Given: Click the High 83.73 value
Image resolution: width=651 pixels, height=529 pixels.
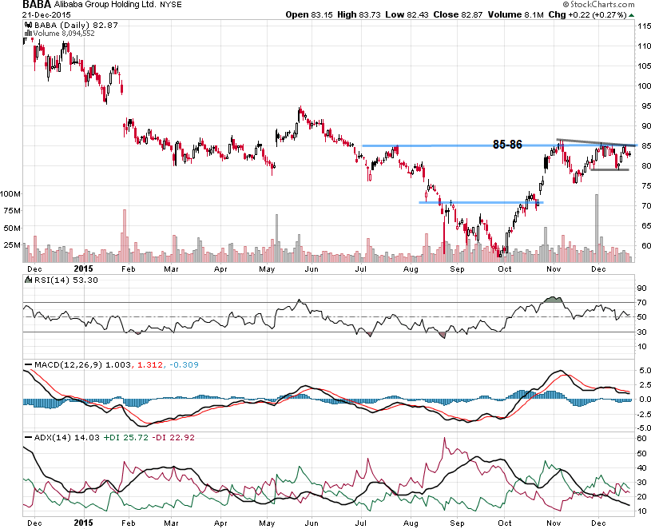Looking at the screenshot, I should pos(359,14).
